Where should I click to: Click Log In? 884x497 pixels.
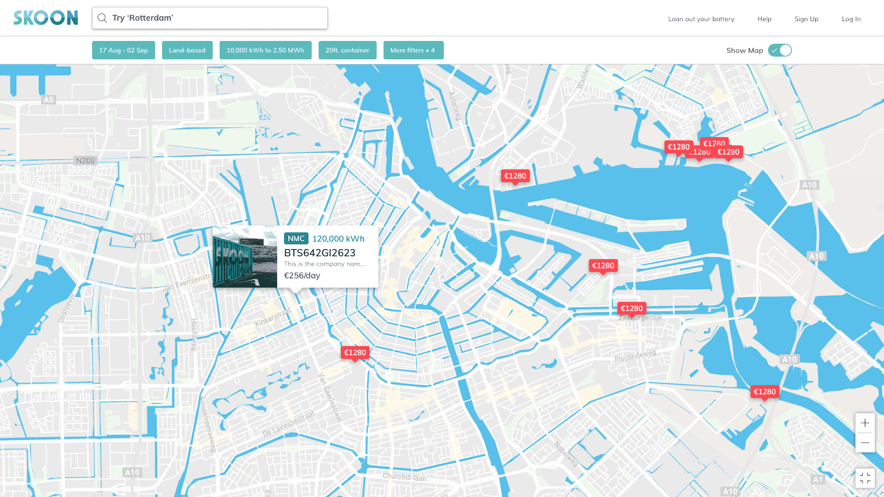[x=851, y=19]
